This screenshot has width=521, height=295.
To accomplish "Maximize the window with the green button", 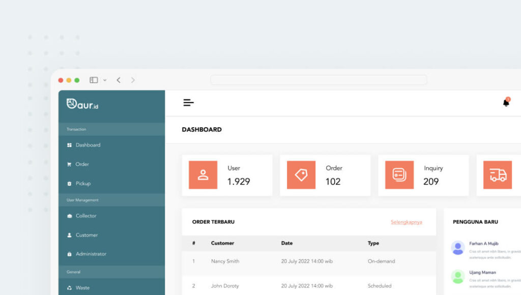I will click(x=77, y=80).
